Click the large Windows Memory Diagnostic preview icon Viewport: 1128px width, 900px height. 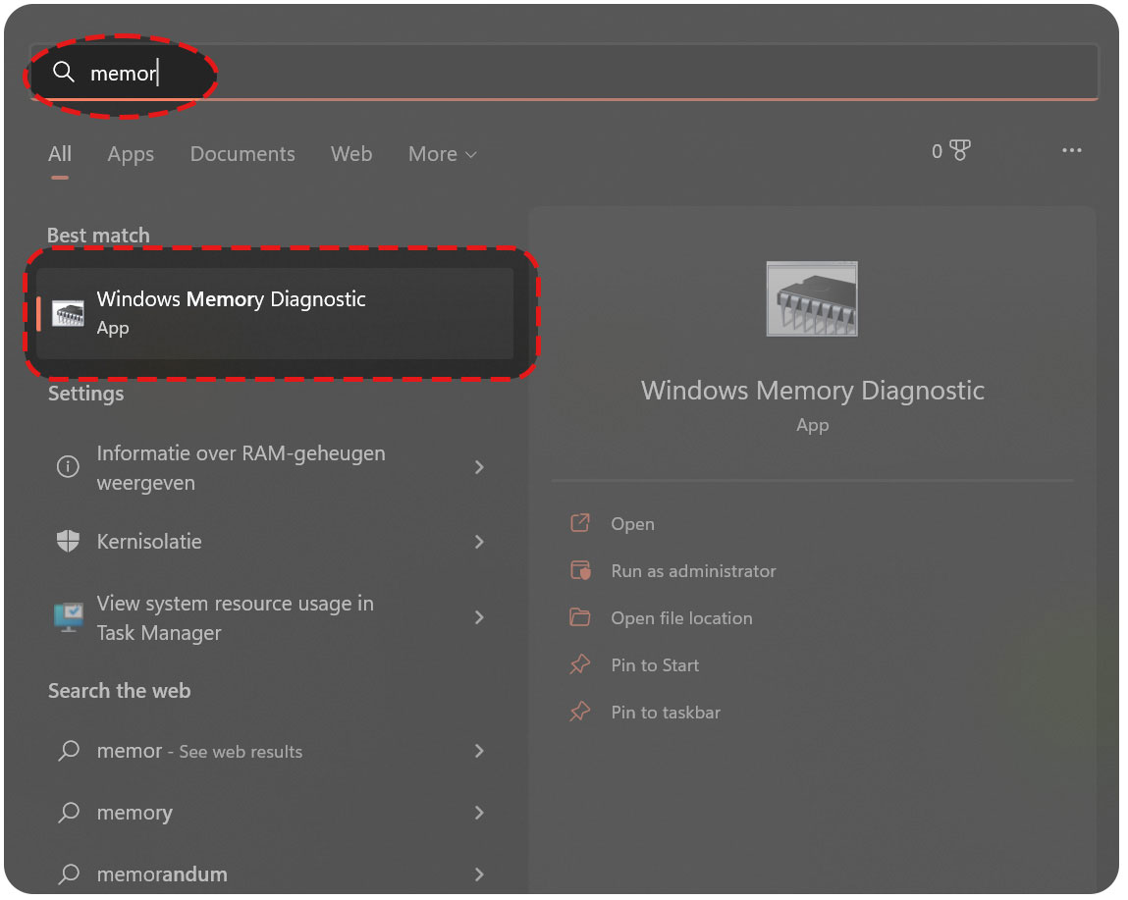click(812, 298)
